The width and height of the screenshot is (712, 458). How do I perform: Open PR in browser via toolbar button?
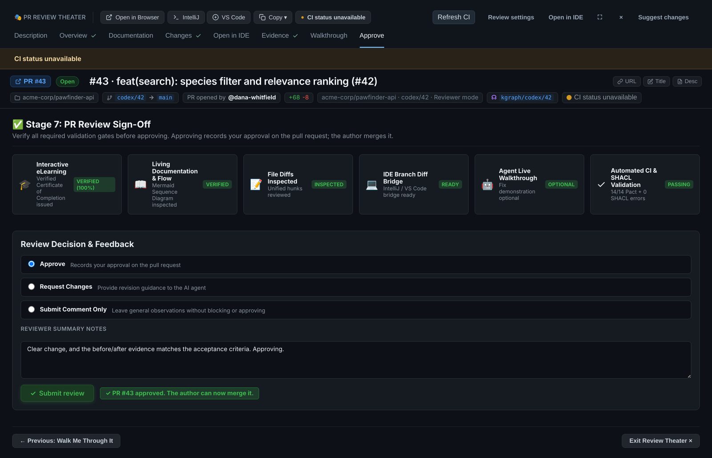(132, 17)
